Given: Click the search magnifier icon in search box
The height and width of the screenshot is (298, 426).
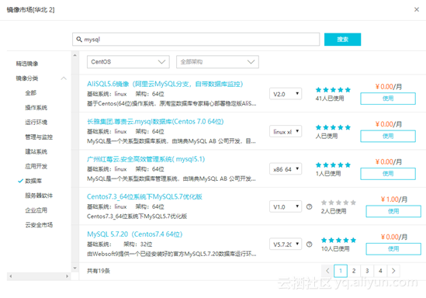Looking at the screenshot, I should (x=79, y=40).
